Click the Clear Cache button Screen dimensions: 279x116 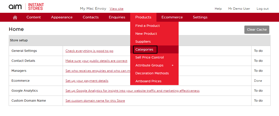click(x=257, y=30)
